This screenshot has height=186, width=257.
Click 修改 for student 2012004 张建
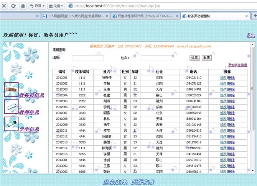coord(223,95)
